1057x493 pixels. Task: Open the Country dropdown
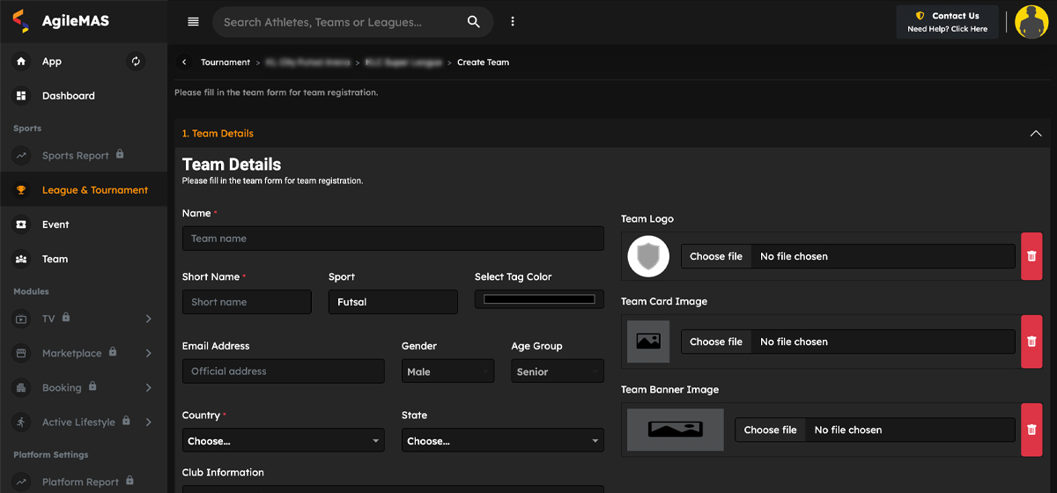pyautogui.click(x=283, y=441)
